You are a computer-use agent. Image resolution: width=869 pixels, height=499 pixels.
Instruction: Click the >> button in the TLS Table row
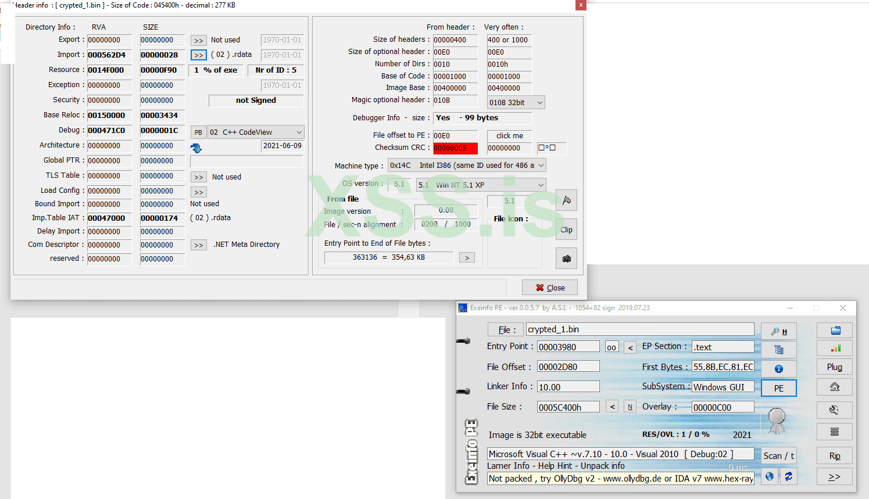click(x=199, y=177)
